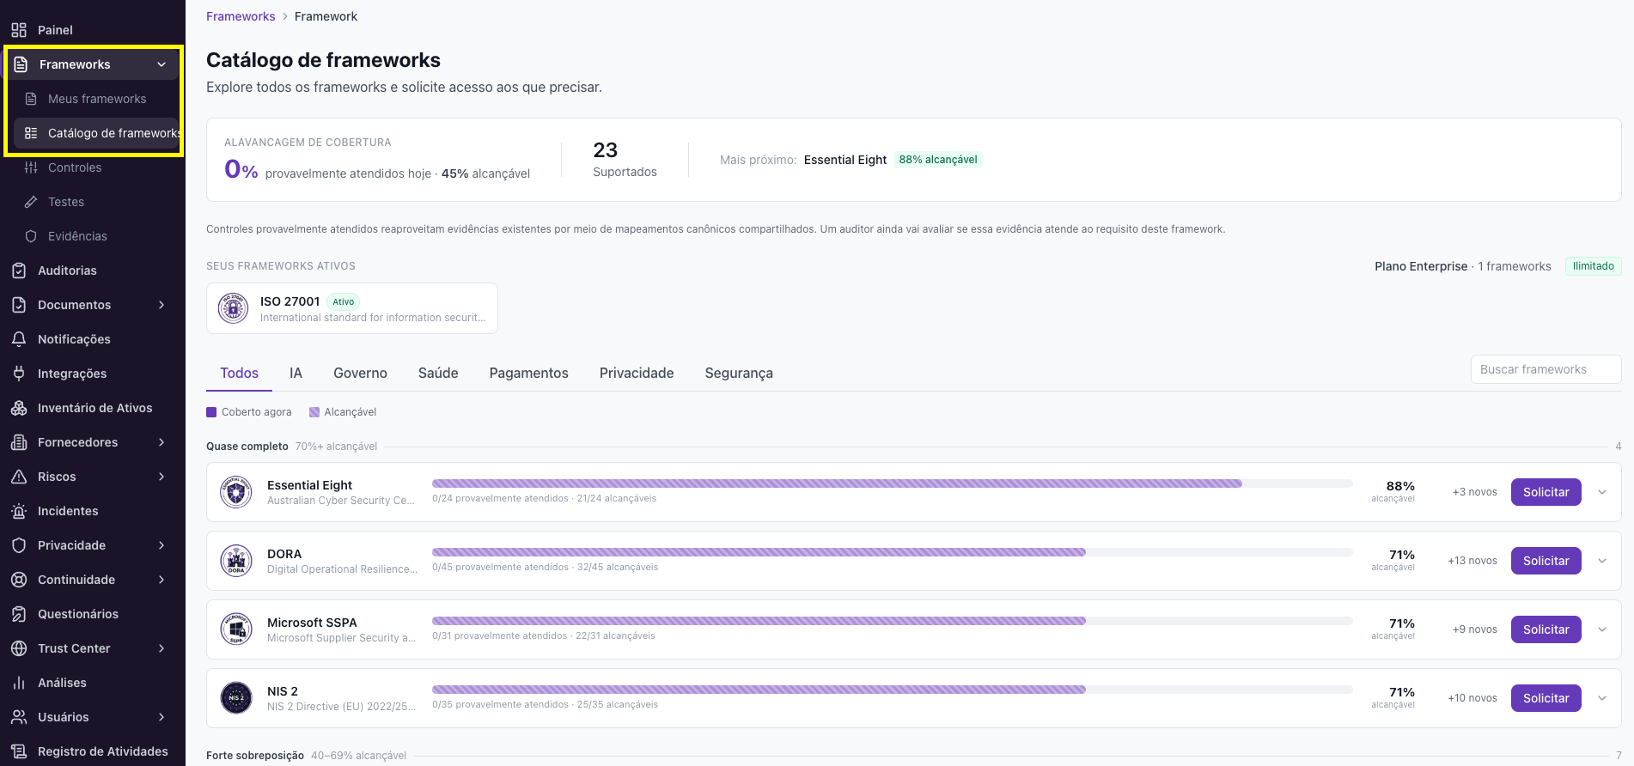Click the Microsoft SSPA framework logo

[x=236, y=629]
